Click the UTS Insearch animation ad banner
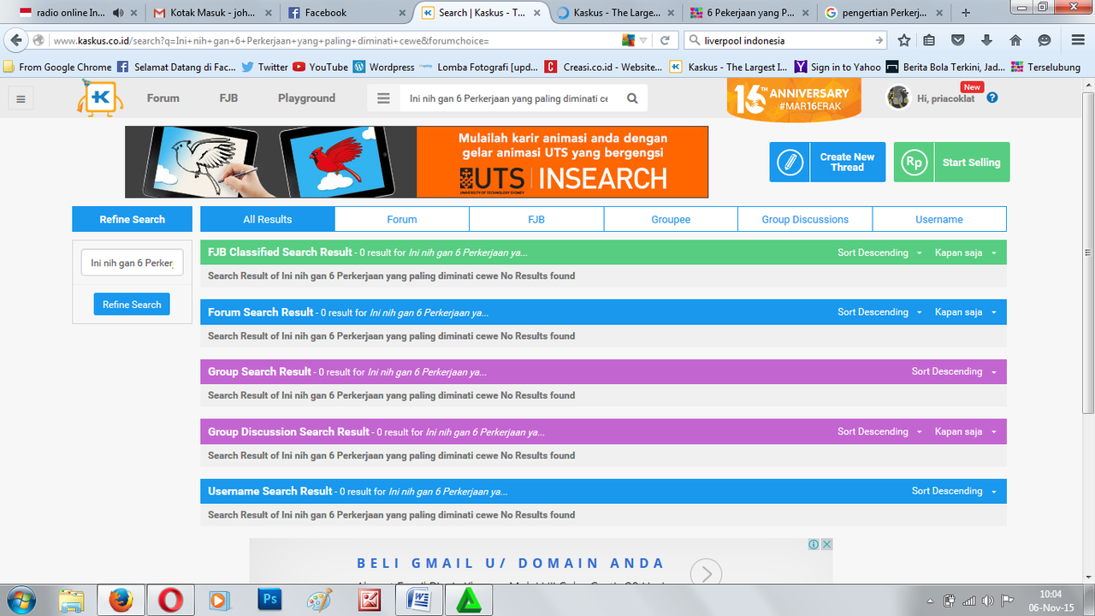The width and height of the screenshot is (1095, 616). click(417, 162)
